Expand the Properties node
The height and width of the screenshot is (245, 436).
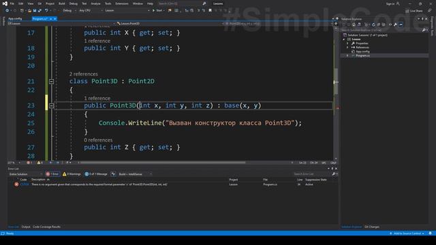pyautogui.click(x=347, y=44)
